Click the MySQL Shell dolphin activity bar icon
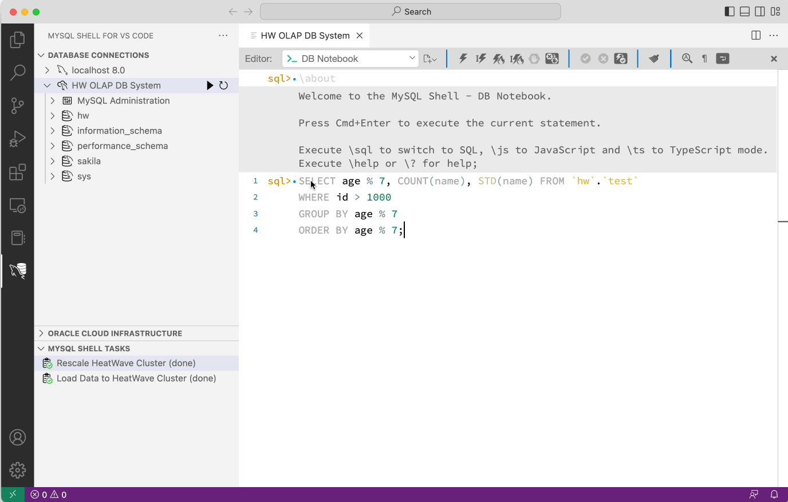This screenshot has width=788, height=502. tap(17, 270)
